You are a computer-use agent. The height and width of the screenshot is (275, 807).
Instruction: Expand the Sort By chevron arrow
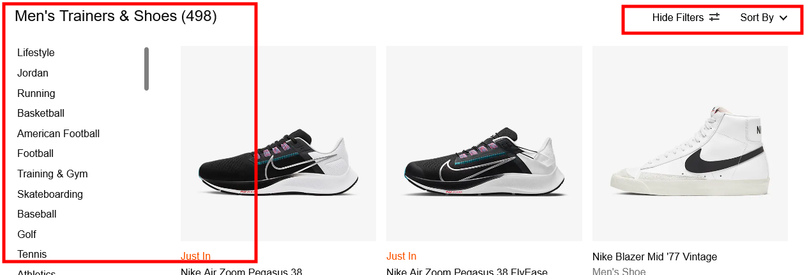pos(783,18)
